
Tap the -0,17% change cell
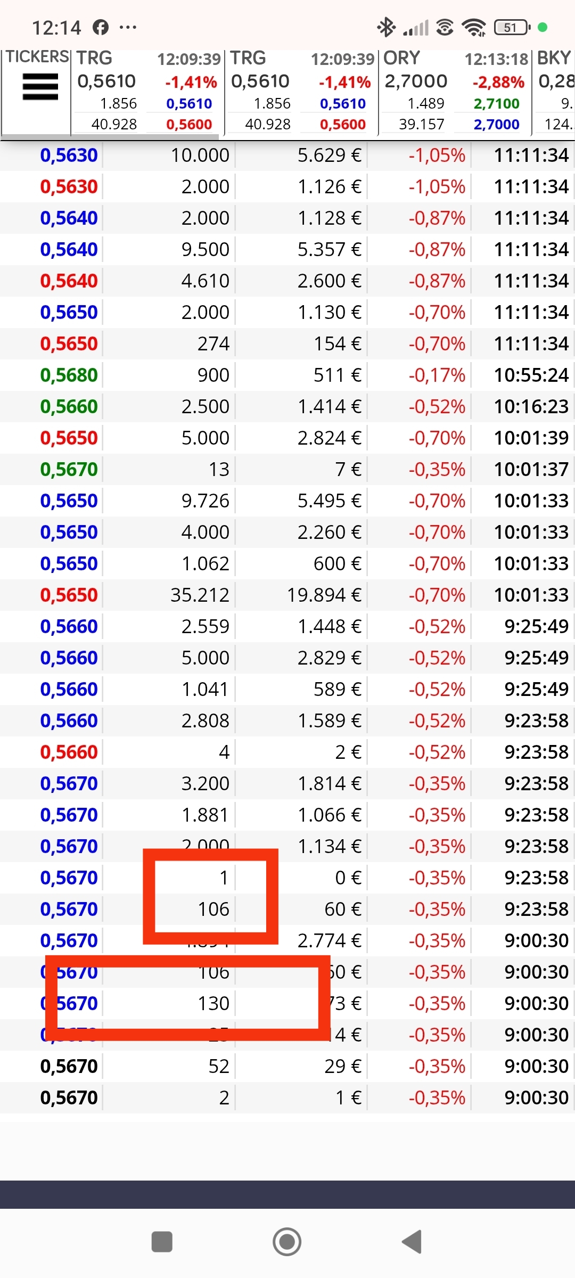coord(437,375)
